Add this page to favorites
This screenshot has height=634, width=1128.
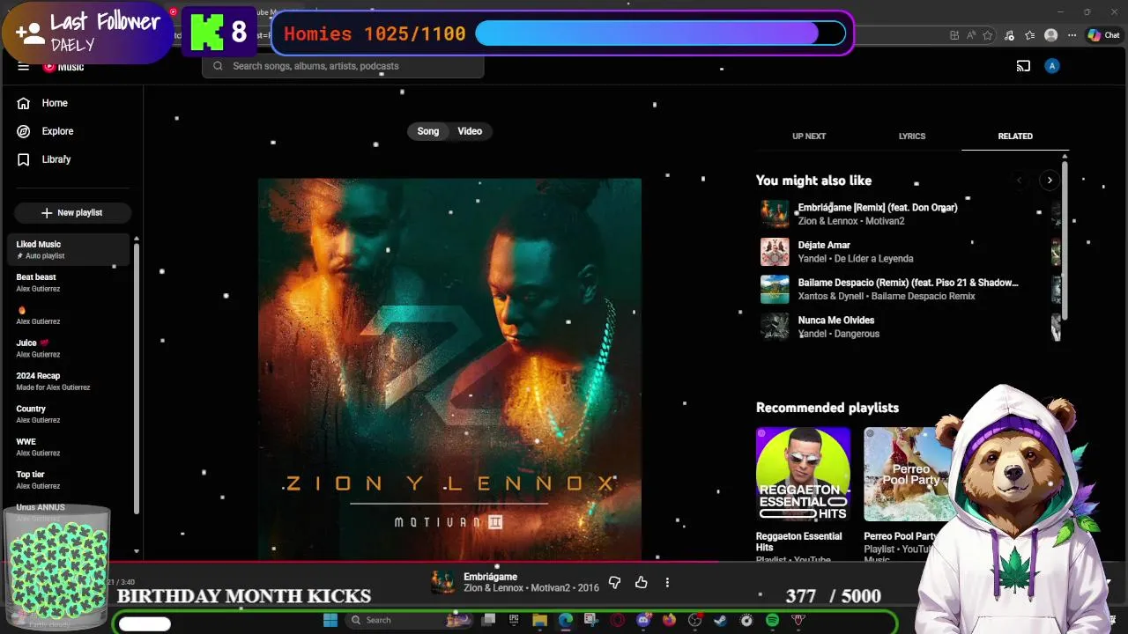point(987,35)
